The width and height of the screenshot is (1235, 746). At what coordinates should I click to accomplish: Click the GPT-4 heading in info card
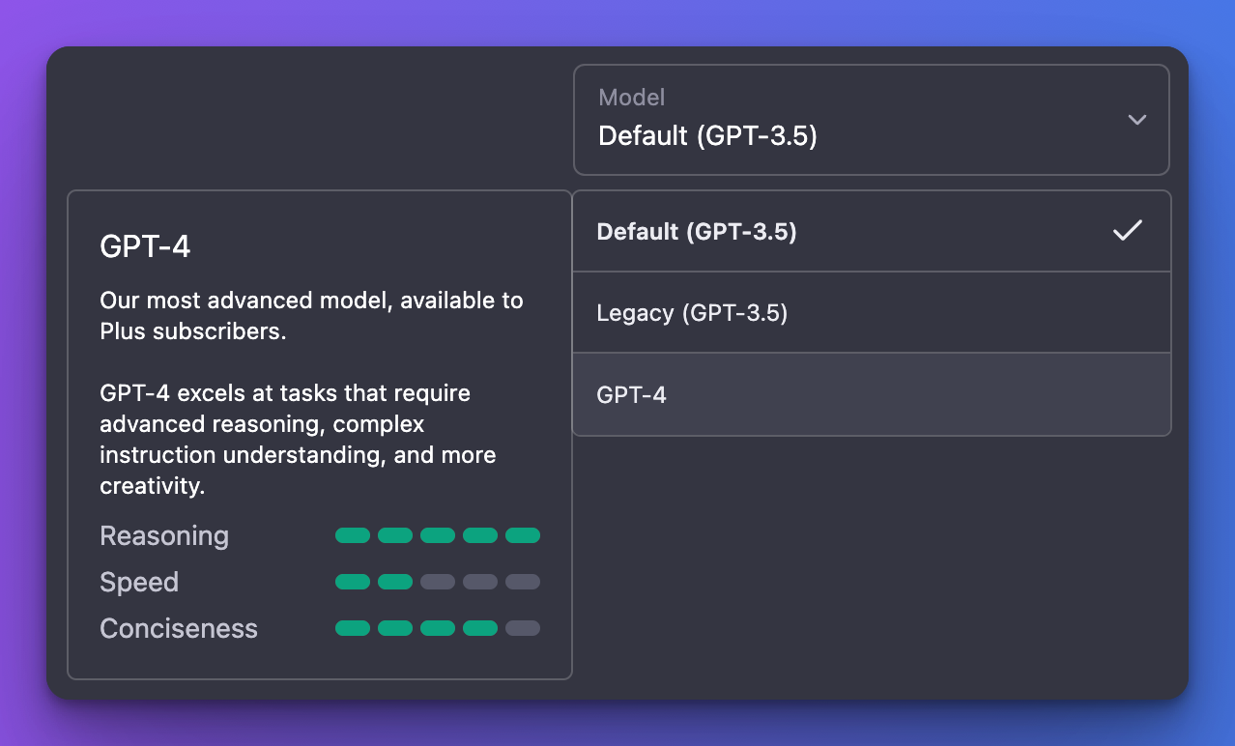145,246
